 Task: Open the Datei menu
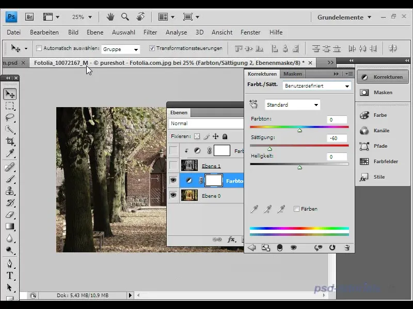[x=14, y=32]
